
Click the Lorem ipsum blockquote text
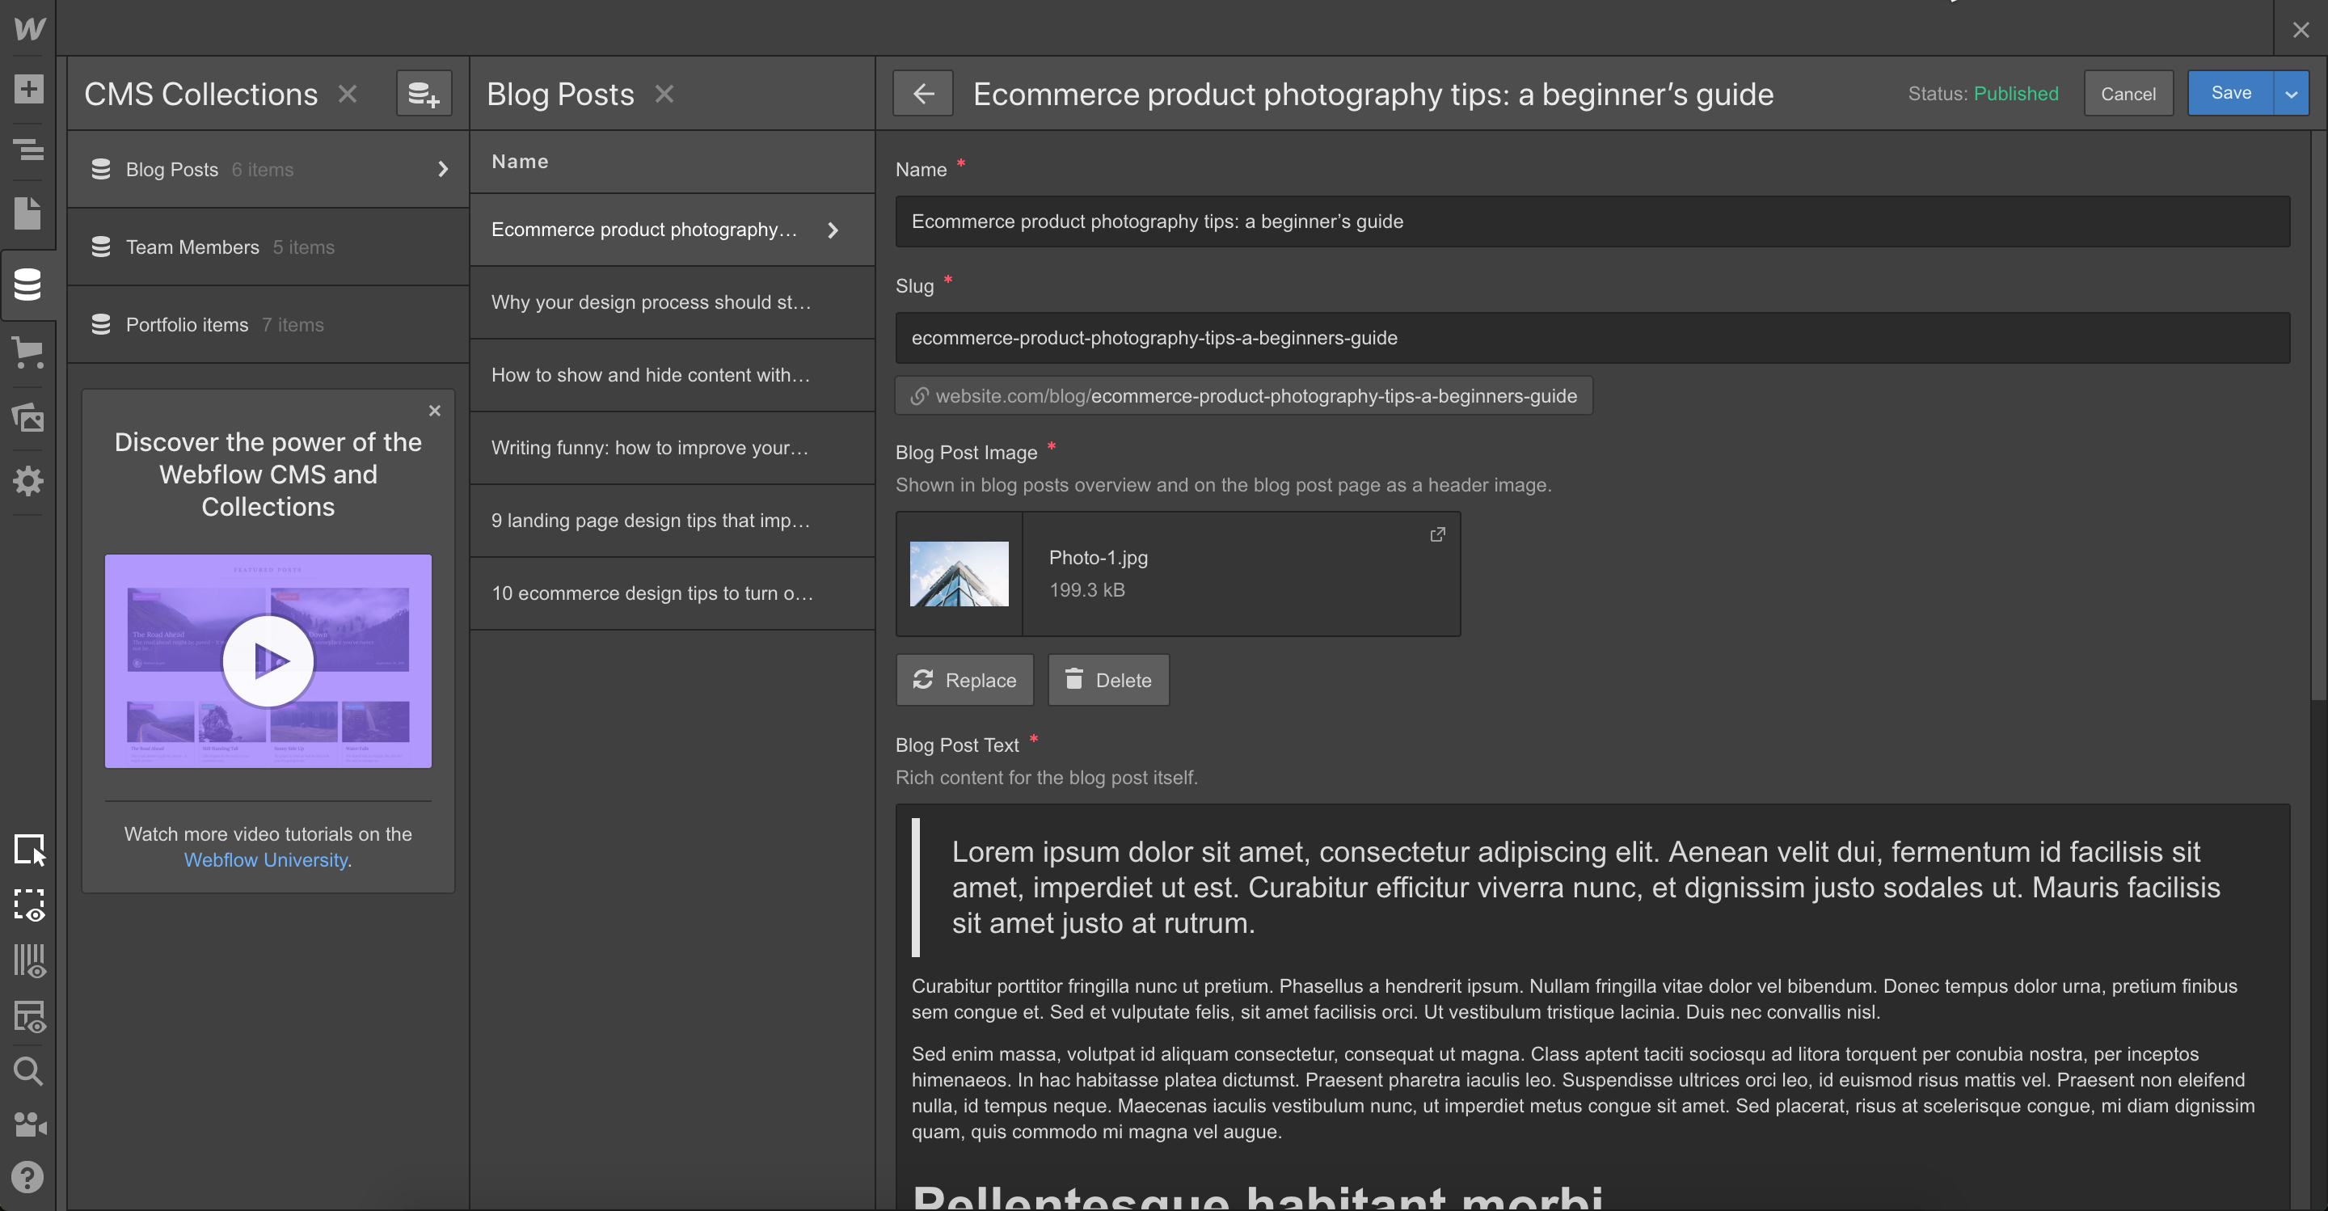[x=1586, y=887]
